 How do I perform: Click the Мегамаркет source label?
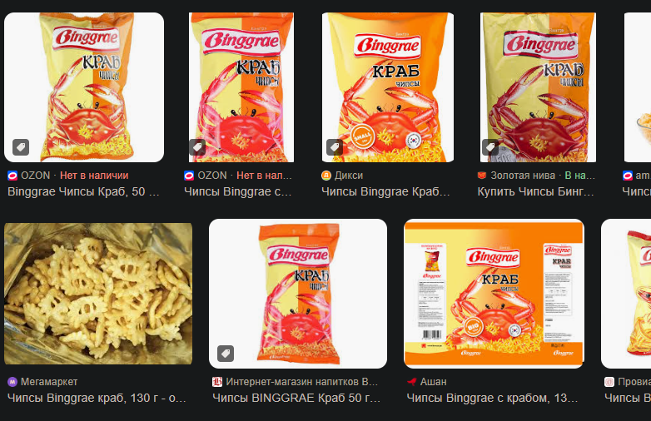[x=49, y=382]
